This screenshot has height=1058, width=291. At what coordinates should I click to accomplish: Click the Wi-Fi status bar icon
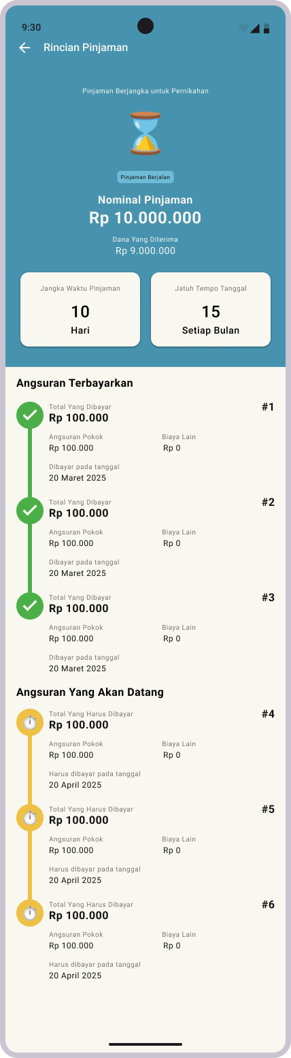pyautogui.click(x=243, y=28)
